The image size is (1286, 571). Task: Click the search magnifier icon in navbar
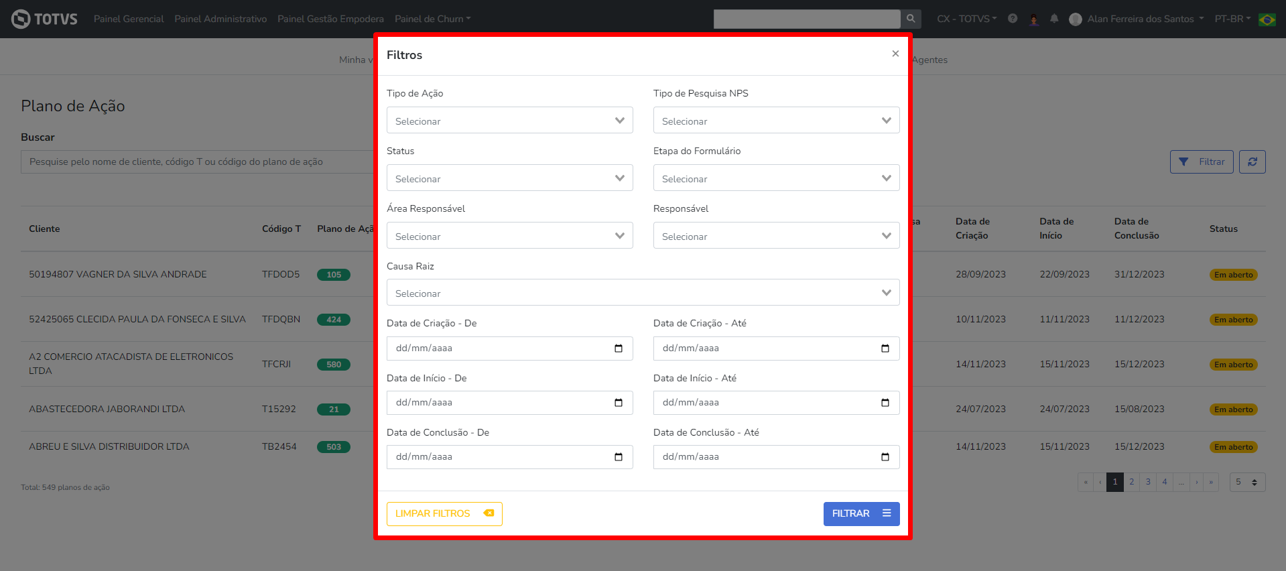click(911, 19)
